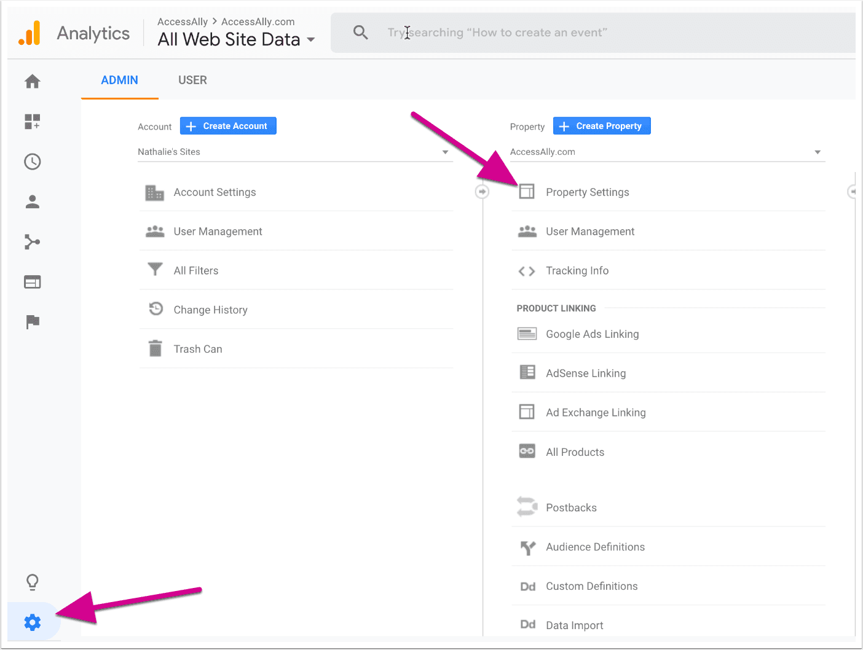Open All Filters

point(196,271)
